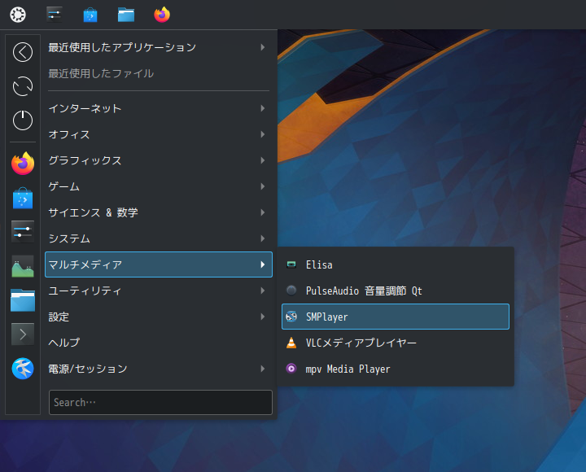Expand arrow next to 設定
586x472 pixels.
coord(263,317)
